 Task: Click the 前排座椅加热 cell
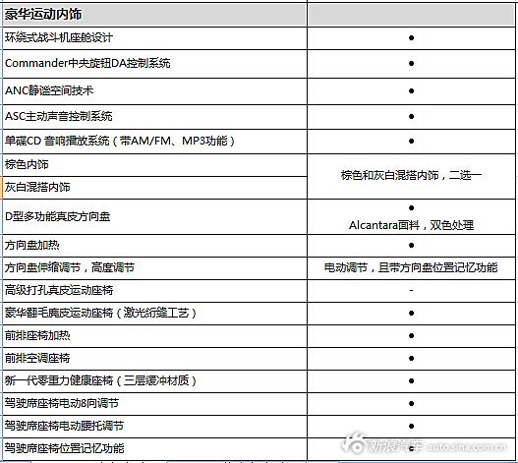point(154,336)
